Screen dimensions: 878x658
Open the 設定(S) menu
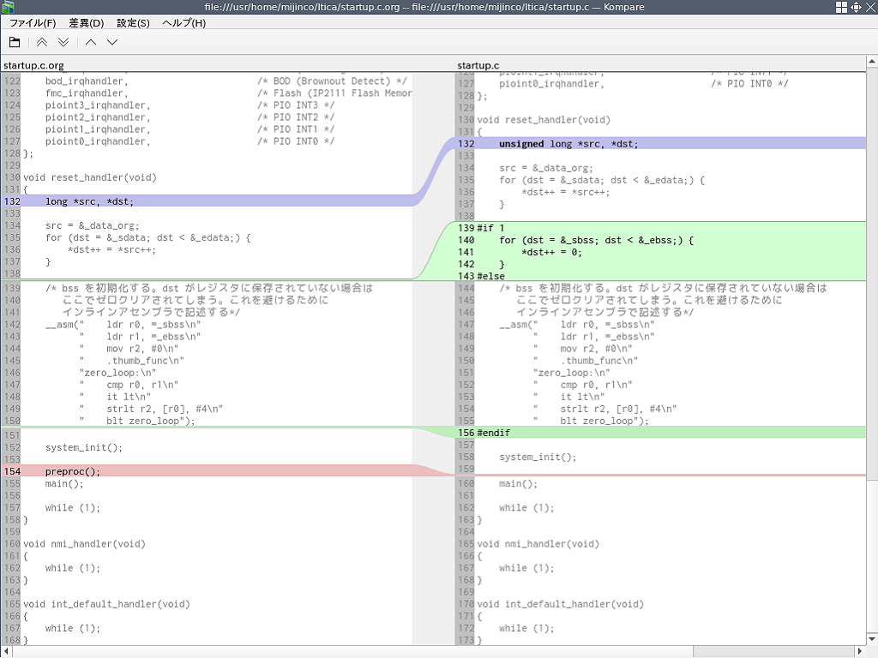pos(133,23)
